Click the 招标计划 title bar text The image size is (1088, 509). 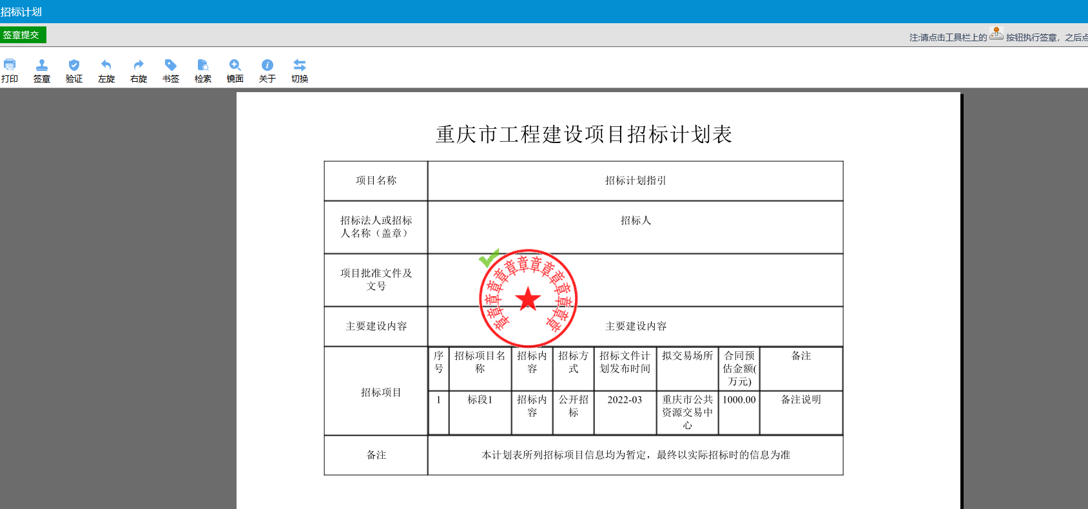pos(21,12)
